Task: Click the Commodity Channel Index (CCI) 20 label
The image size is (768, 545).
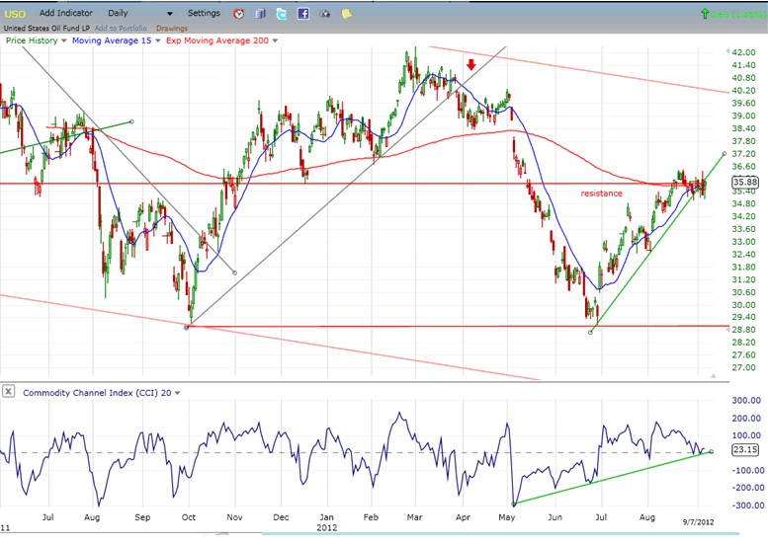Action: coord(97,393)
